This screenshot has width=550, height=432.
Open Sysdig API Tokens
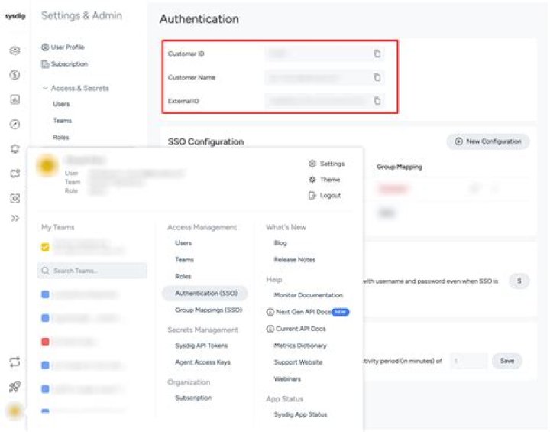click(202, 346)
